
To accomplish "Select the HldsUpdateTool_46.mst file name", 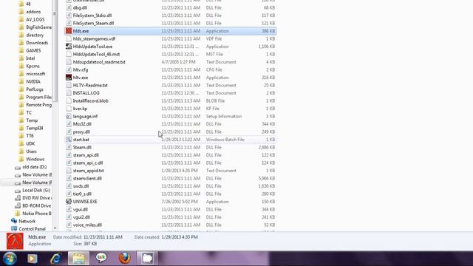I will tap(96, 54).
